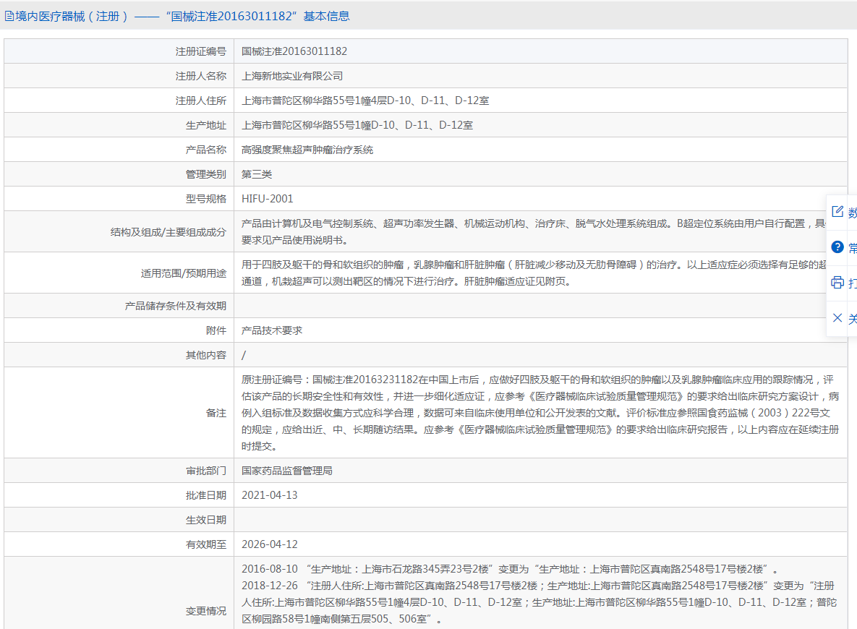Select the 产品储存条件及有效期 label
The image size is (857, 629).
pos(176,306)
